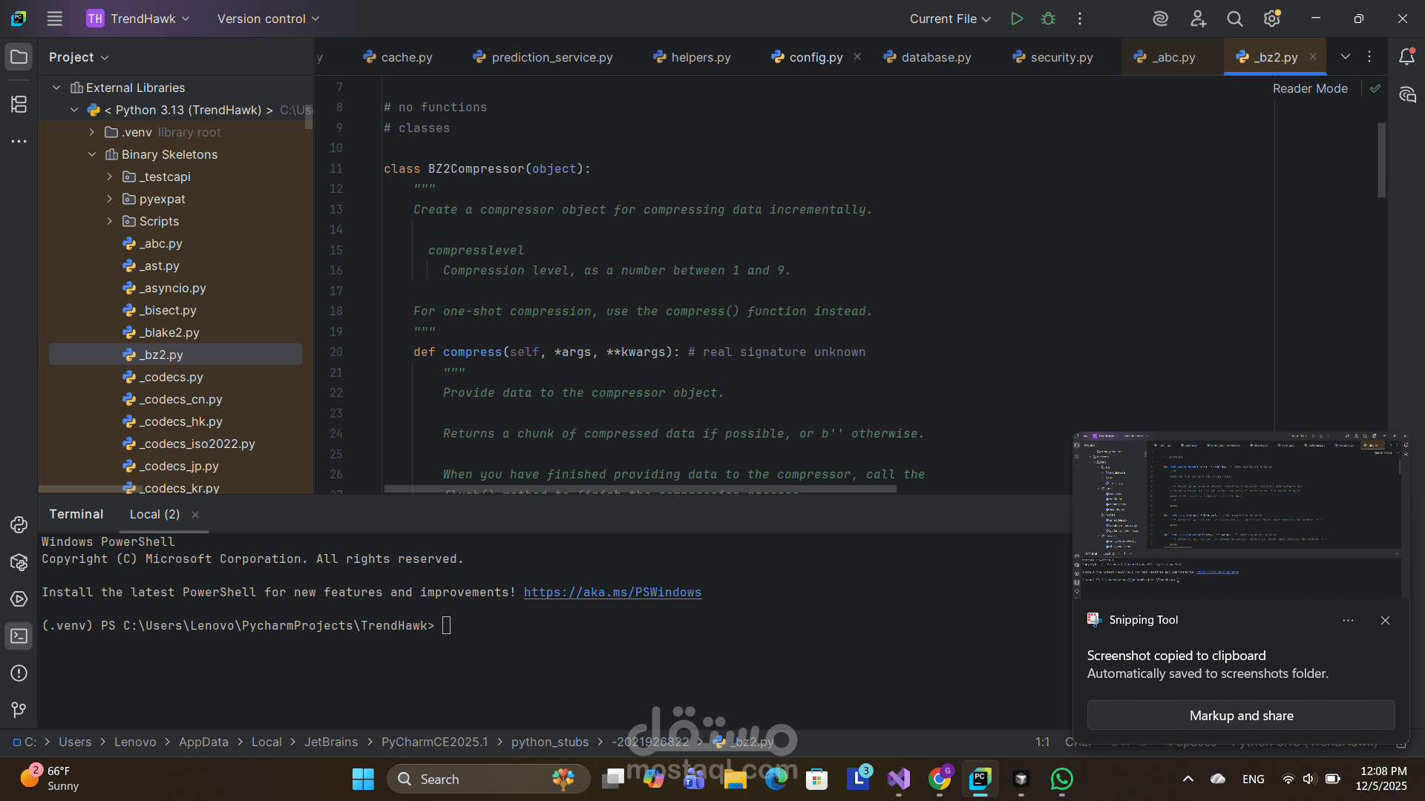Open the Problems tool window
This screenshot has height=801, width=1425.
(x=19, y=673)
